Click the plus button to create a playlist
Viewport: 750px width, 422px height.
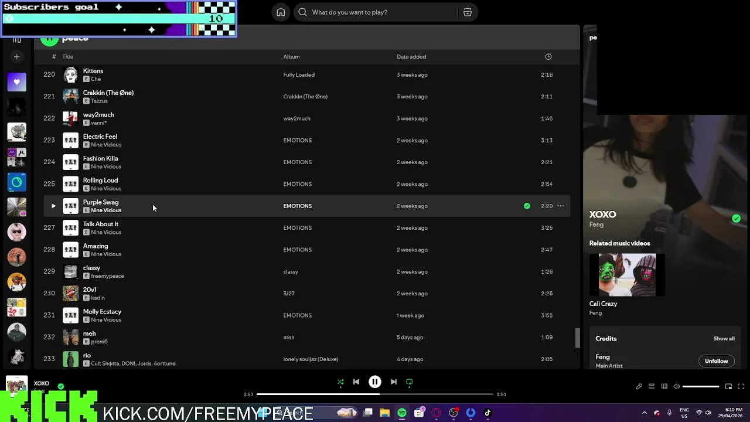[x=16, y=57]
